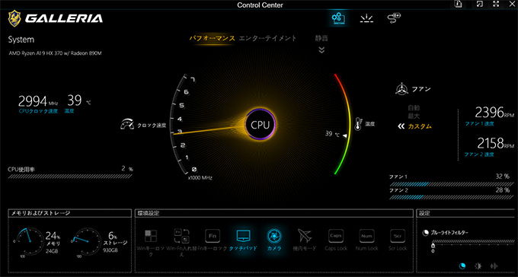Toggle Scr Lock
The width and height of the screenshot is (518, 277).
point(398,240)
